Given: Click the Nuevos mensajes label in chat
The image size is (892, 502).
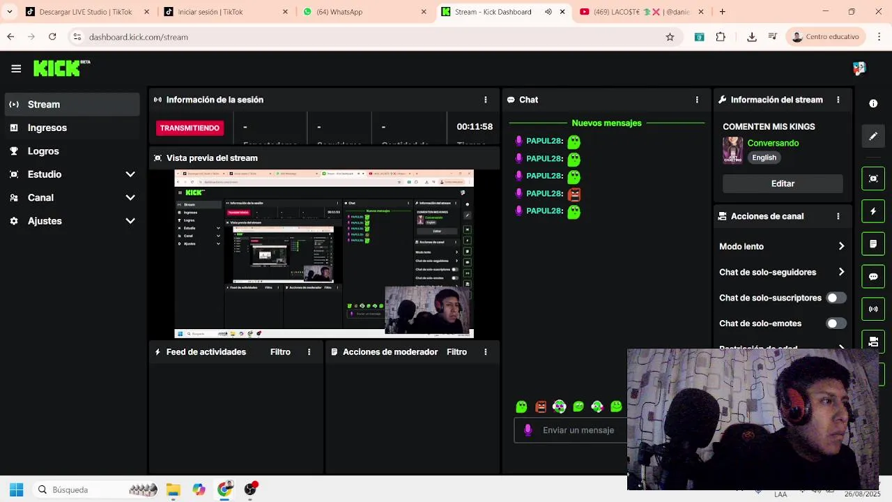Looking at the screenshot, I should [606, 123].
